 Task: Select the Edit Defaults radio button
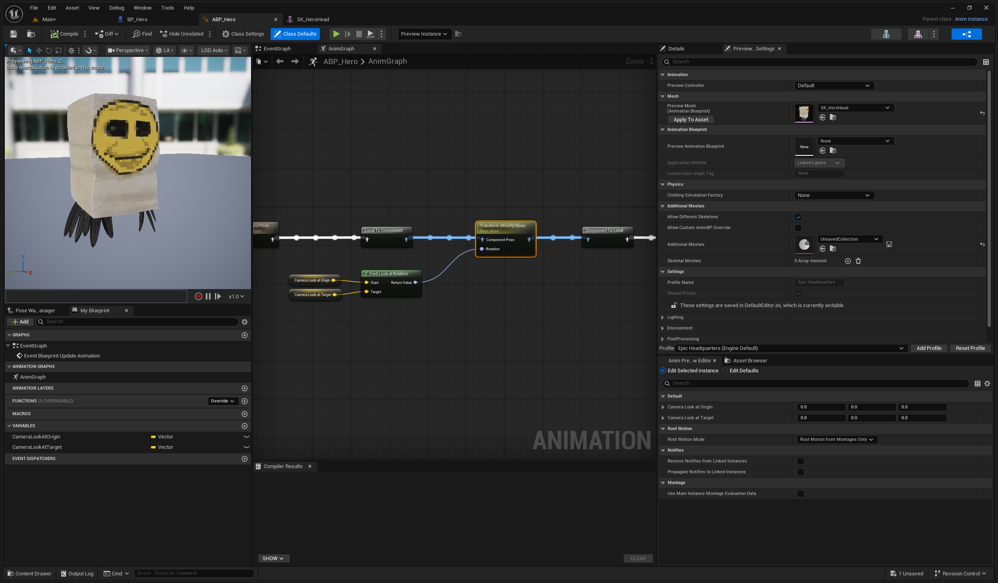725,371
